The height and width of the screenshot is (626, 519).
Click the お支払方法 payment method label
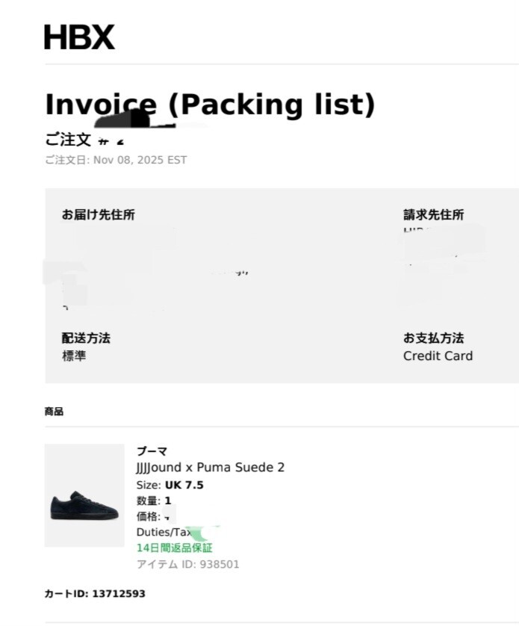(x=433, y=338)
